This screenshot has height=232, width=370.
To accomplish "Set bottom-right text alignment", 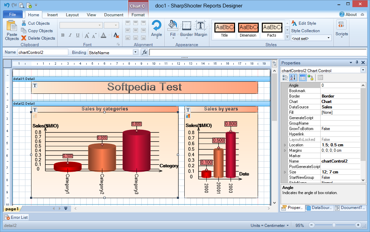I will [x=143, y=38].
